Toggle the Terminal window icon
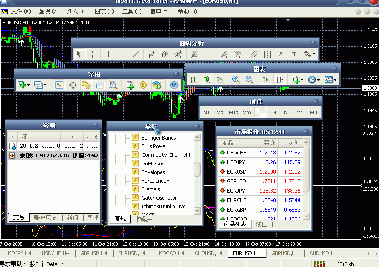This screenshot has width=379, height=267. coord(99,85)
